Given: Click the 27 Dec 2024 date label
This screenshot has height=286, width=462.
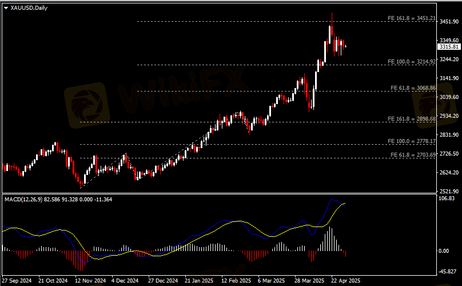Looking at the screenshot, I should [x=163, y=281].
